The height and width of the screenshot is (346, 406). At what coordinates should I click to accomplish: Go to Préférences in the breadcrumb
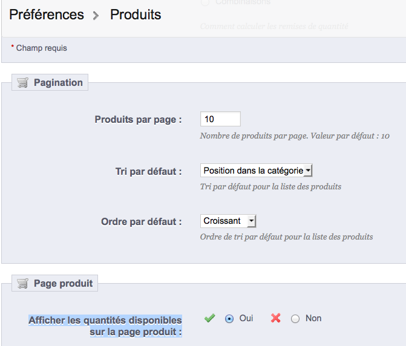47,15
